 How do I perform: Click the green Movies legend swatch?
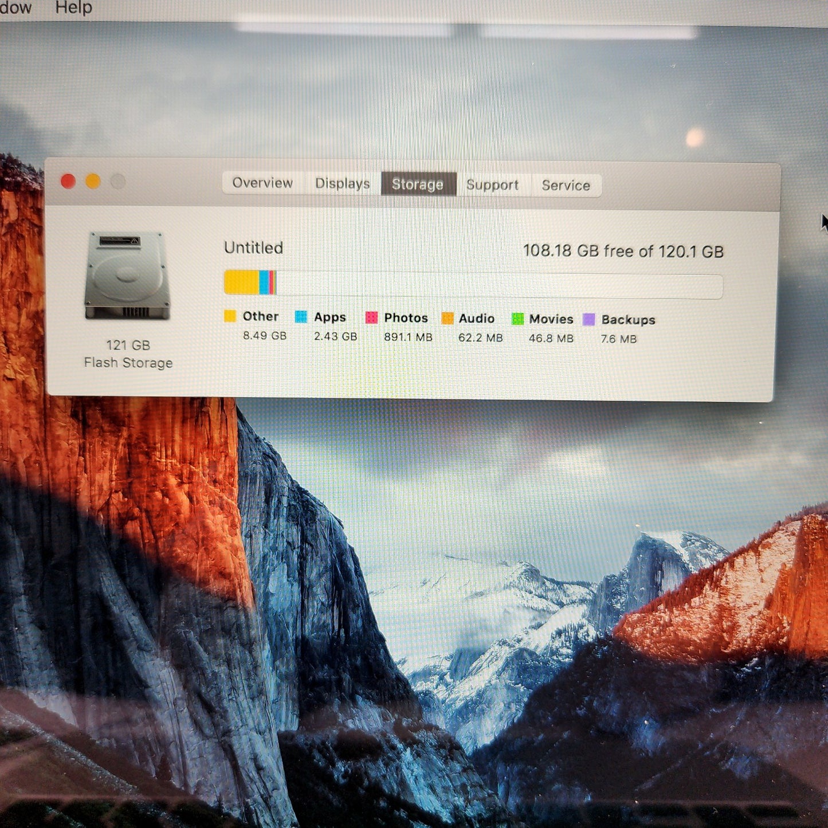(517, 319)
